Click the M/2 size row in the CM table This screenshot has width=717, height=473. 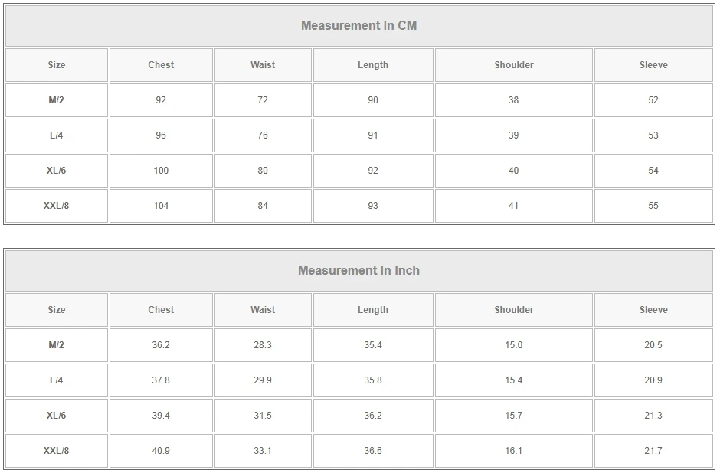coord(57,100)
